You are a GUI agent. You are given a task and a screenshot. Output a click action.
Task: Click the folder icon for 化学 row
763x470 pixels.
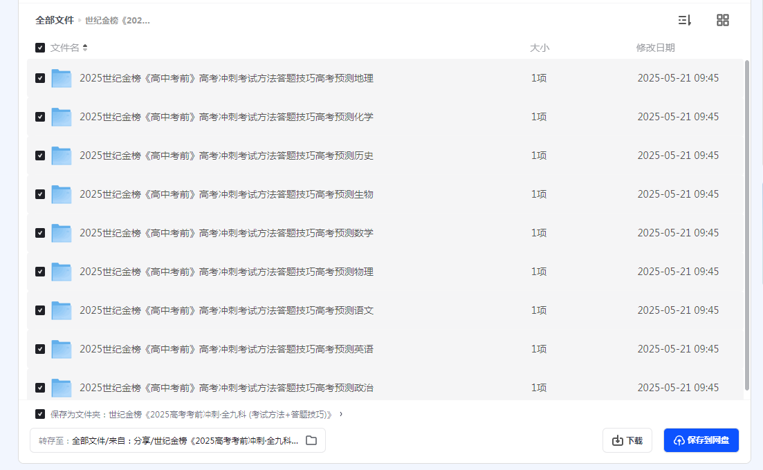[x=62, y=117]
